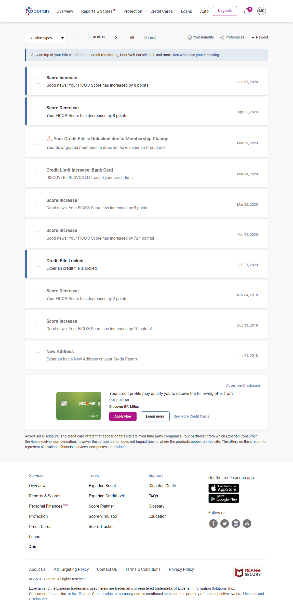Open the notifications bell icon

click(247, 11)
